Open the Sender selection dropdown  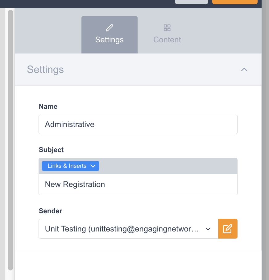[123, 229]
